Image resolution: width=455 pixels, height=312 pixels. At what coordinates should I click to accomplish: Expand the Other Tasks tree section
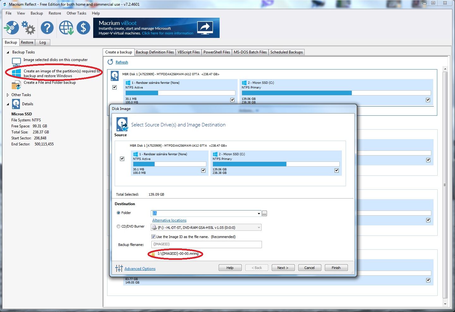pos(8,95)
